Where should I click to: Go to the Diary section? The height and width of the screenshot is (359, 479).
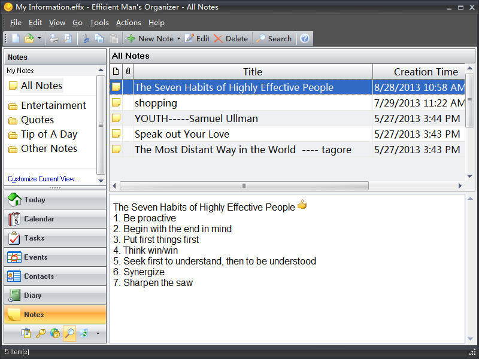55,296
